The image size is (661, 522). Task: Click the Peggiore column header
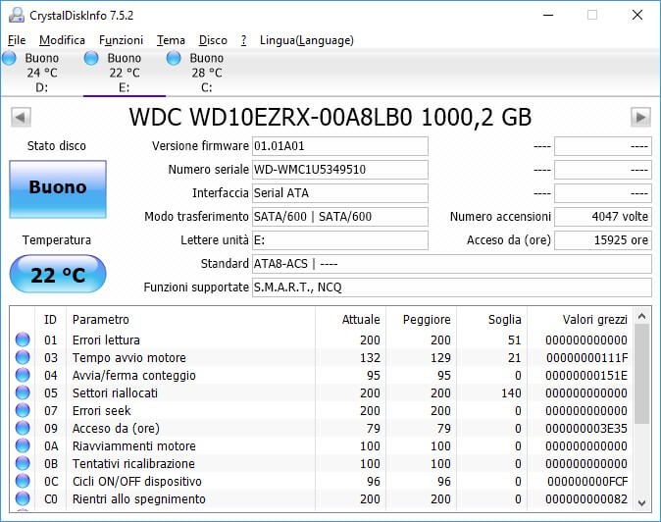(421, 320)
